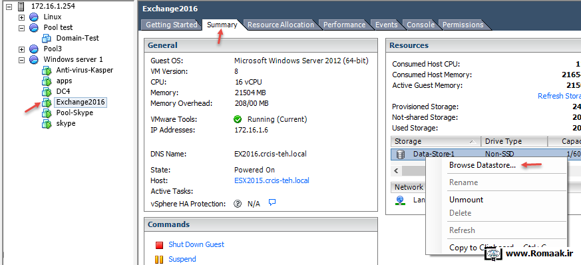Open the Resource Allocation tab

[280, 25]
